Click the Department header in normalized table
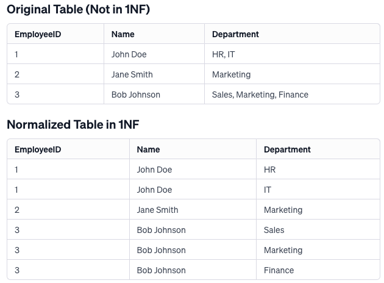The width and height of the screenshot is (384, 283). click(287, 149)
